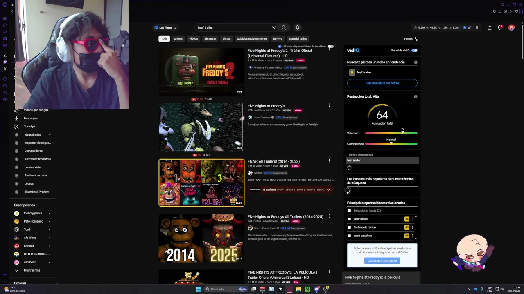The height and width of the screenshot is (294, 524).
Task: Open Thumbnail Preview in sidebar
Action: [36, 192]
